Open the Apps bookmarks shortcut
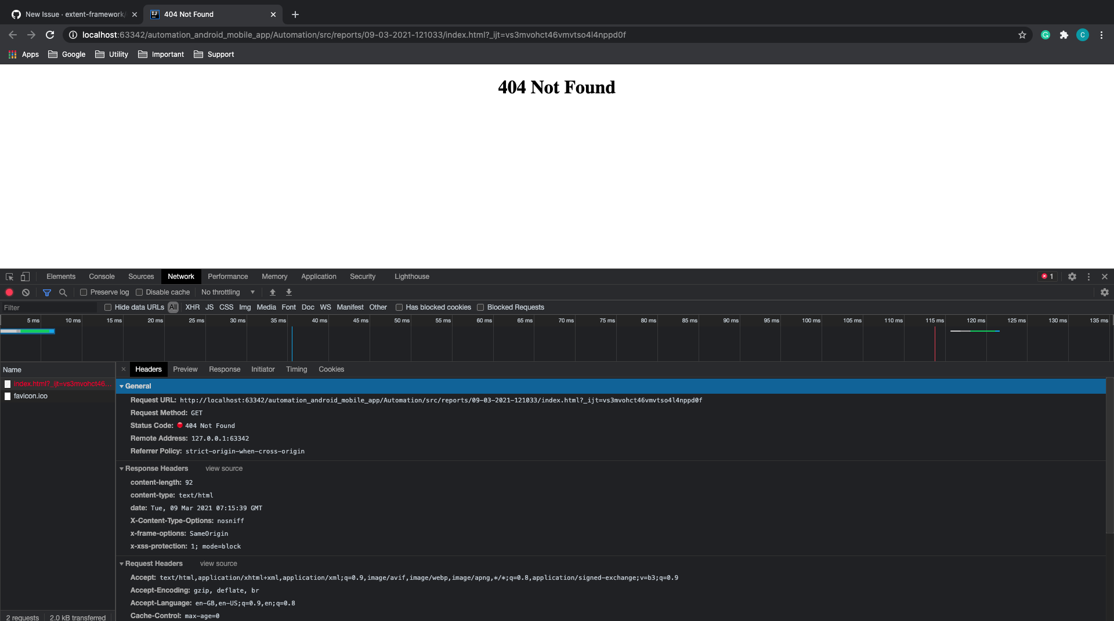Screen dimensions: 1114x621 coord(24,55)
